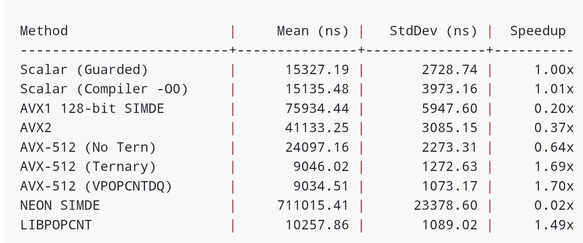Select the Scalar (Compiler -O0) row label
This screenshot has height=243, width=583.
point(104,89)
